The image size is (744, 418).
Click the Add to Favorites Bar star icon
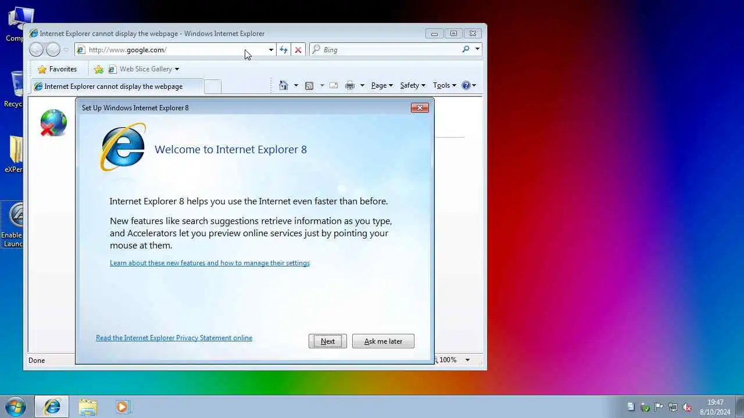pyautogui.click(x=99, y=69)
